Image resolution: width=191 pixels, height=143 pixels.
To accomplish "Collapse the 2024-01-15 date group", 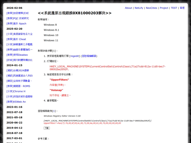I will tap(15, 65).
